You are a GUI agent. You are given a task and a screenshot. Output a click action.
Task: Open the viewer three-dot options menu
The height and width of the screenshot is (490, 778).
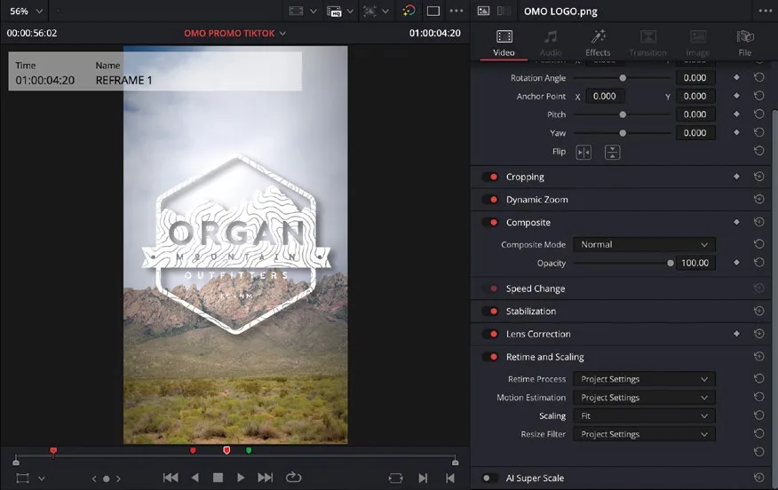click(x=456, y=11)
